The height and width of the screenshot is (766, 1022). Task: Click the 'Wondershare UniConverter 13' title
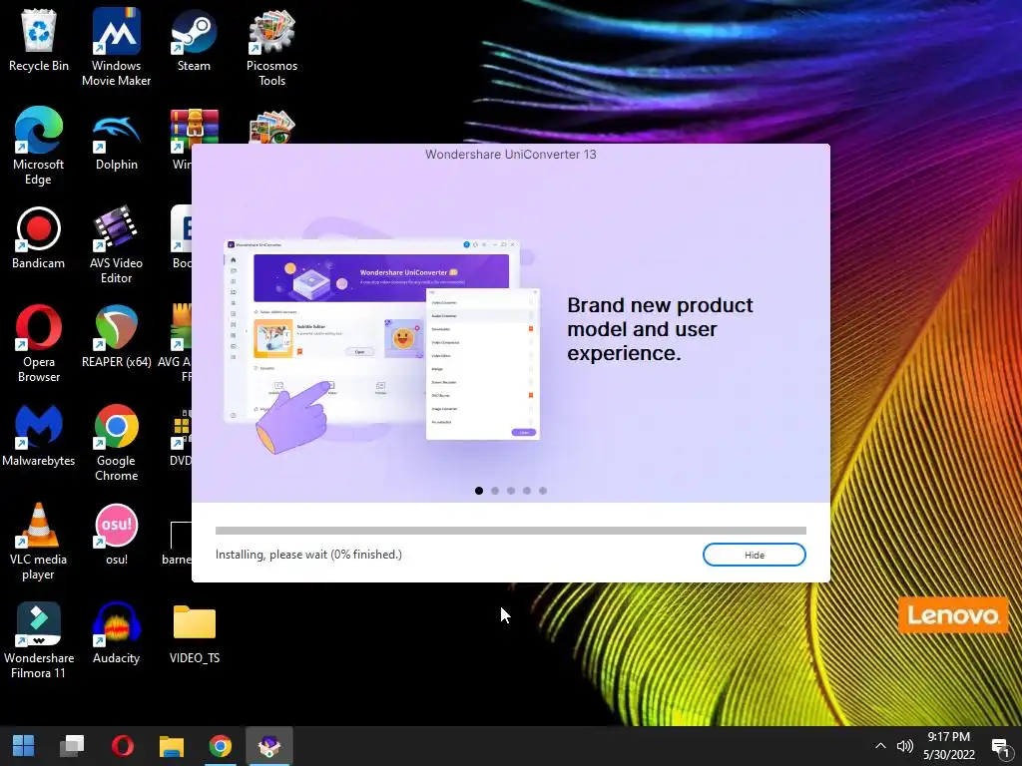pos(510,155)
